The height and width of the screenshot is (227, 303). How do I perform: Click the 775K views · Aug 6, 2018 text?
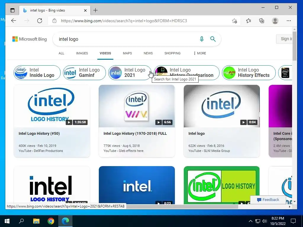coord(122,146)
